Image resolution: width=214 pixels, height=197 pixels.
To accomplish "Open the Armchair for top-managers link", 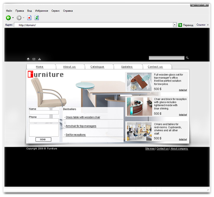I will pos(81,126).
